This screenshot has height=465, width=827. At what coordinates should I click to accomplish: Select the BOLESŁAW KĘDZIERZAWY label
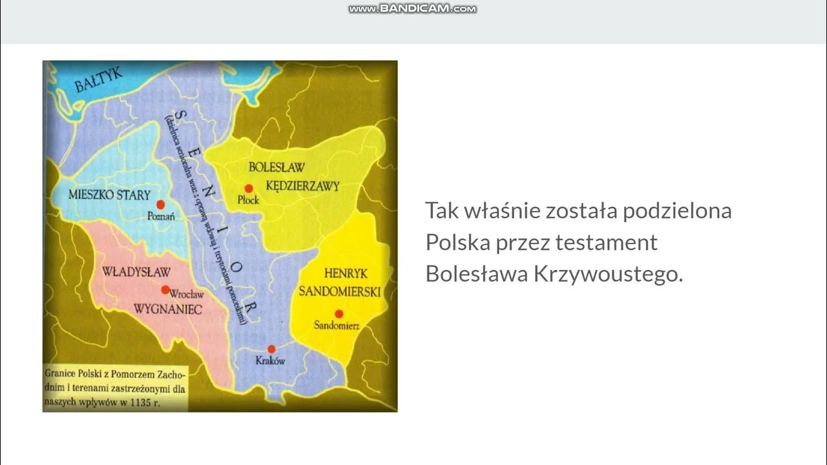[x=294, y=177]
